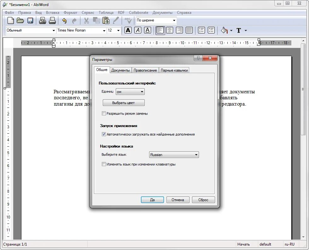The image size is (309, 250).
Task: Save the document using the floppy icon
Action: point(30,20)
